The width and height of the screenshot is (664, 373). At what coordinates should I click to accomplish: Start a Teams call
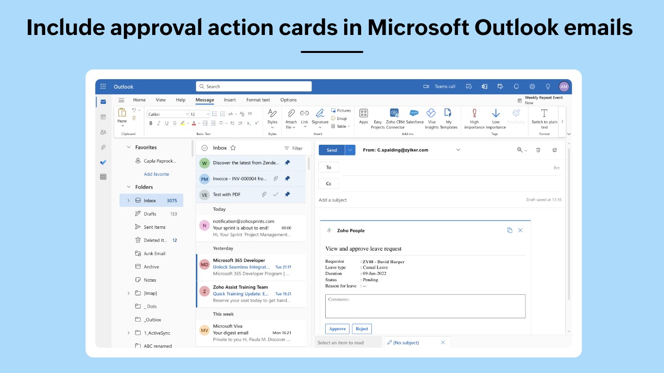439,86
